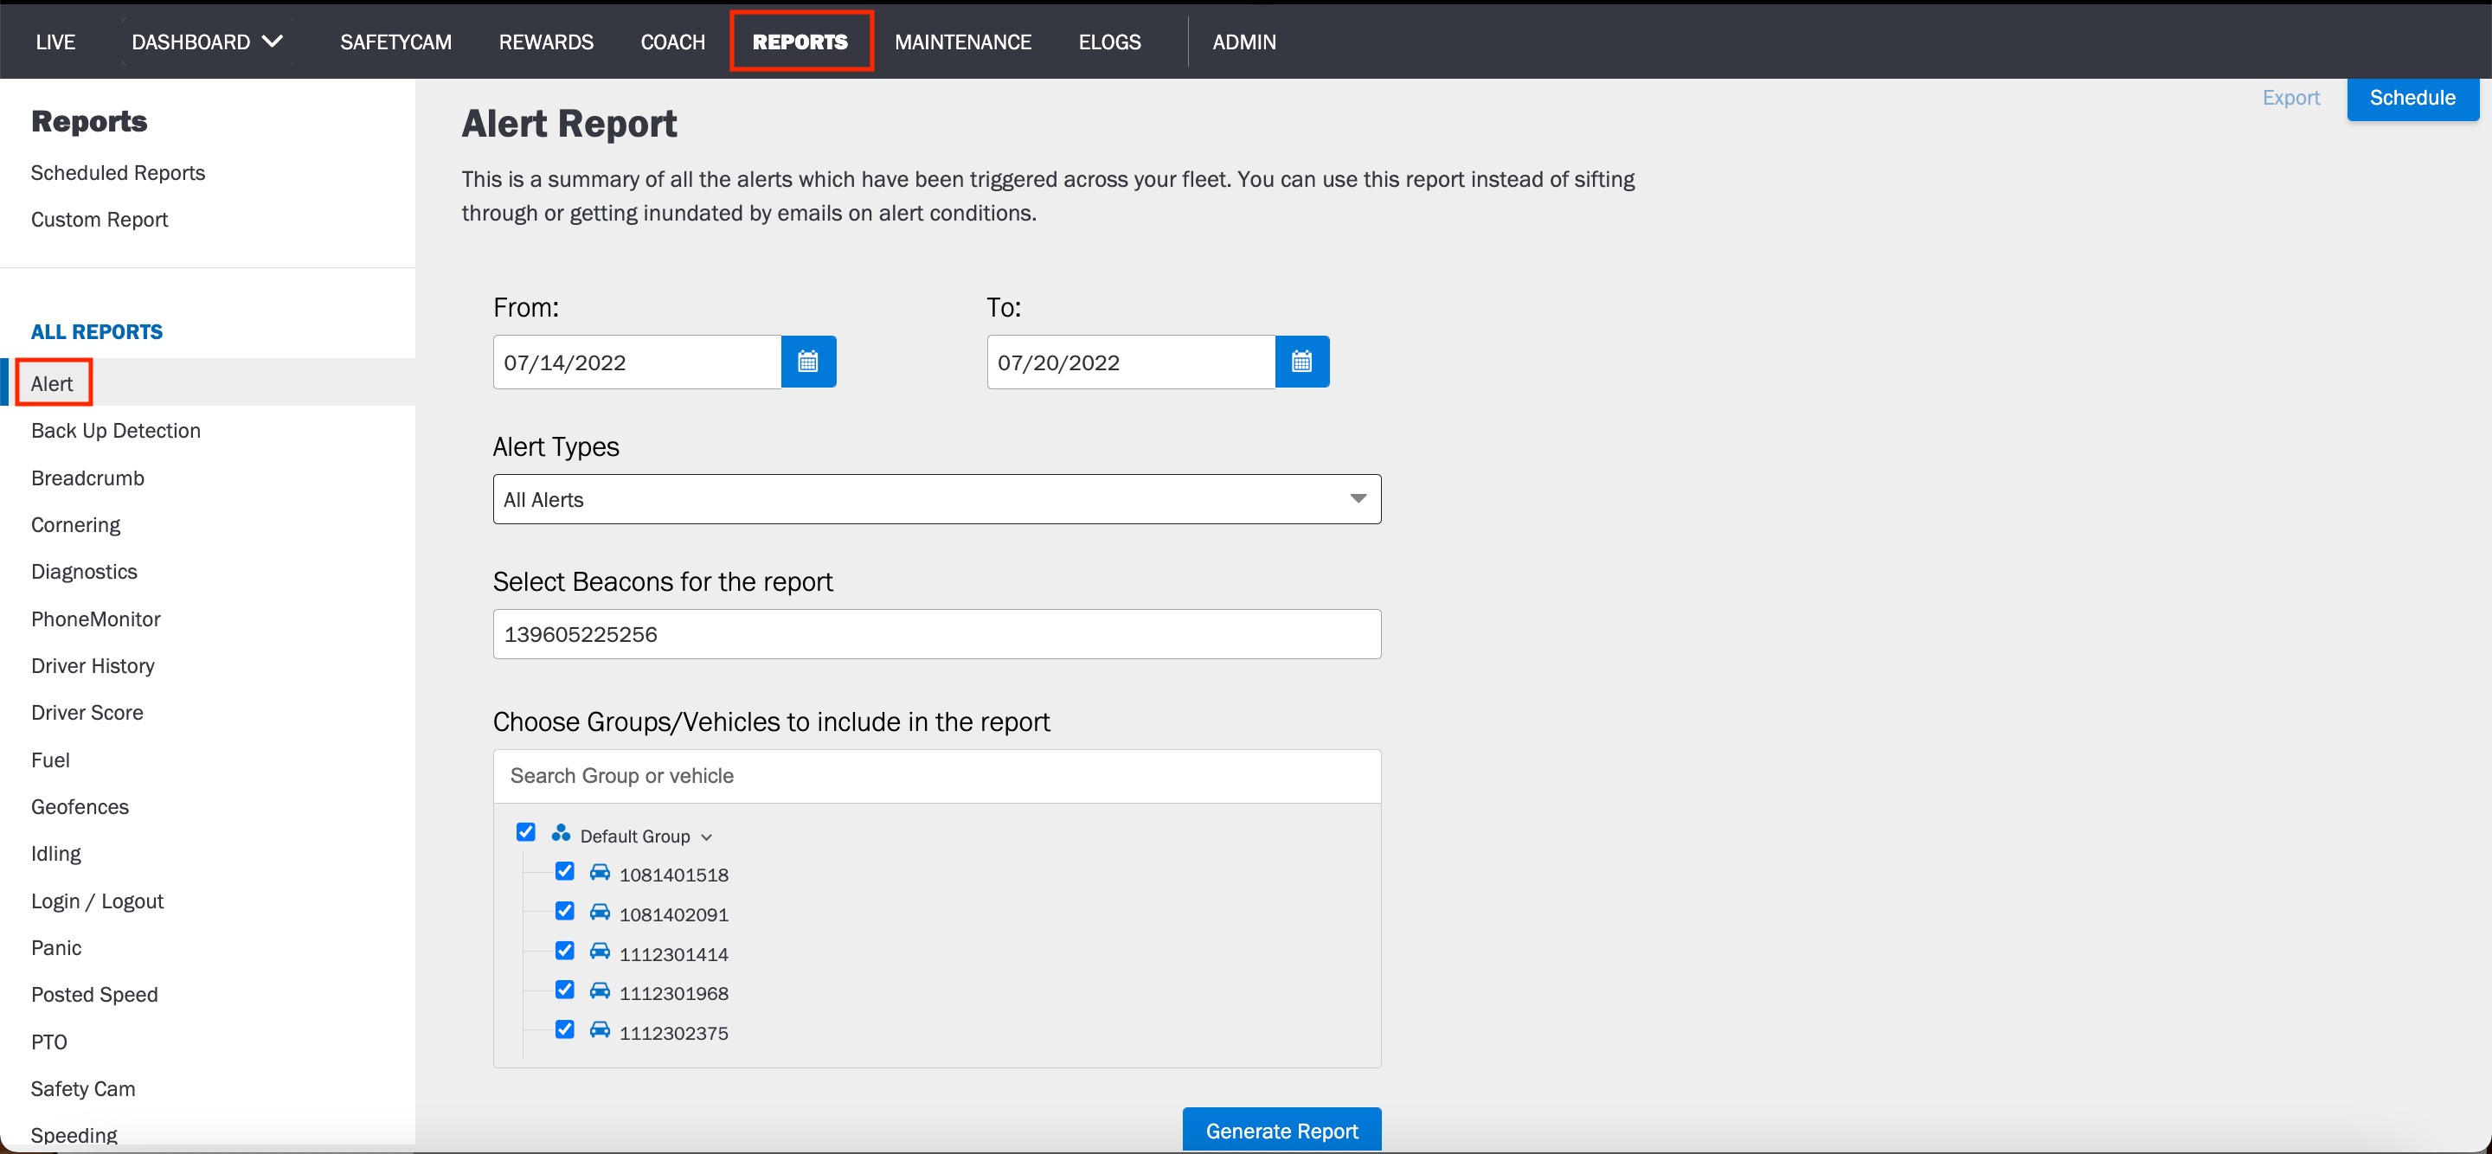Screen dimensions: 2492x1154
Task: Open the Maintenance tab
Action: point(962,42)
